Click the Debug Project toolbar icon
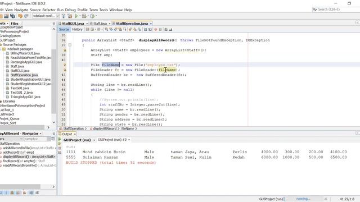Image resolution: width=360 pixels, height=202 pixels. [x=84, y=16]
